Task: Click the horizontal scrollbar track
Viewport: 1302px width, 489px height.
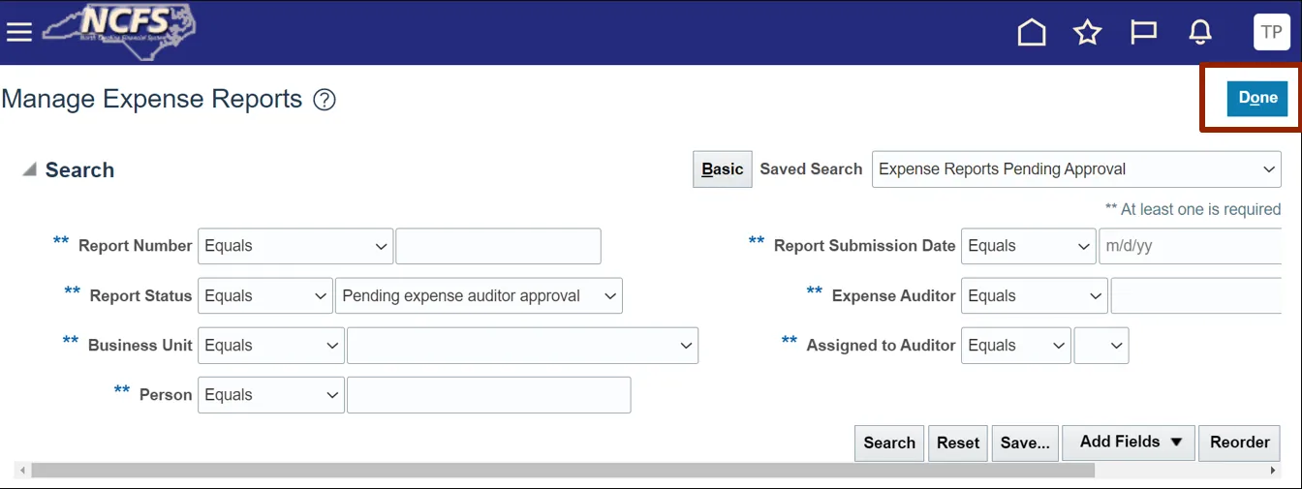Action: (1182, 471)
